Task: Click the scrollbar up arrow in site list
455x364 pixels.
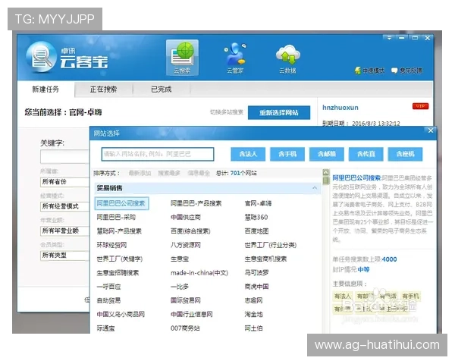Action: click(326, 172)
